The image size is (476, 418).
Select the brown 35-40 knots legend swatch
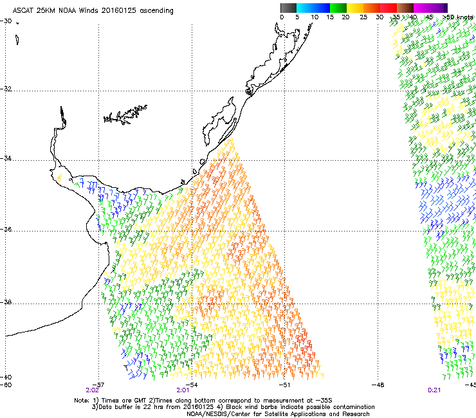pyautogui.click(x=405, y=8)
